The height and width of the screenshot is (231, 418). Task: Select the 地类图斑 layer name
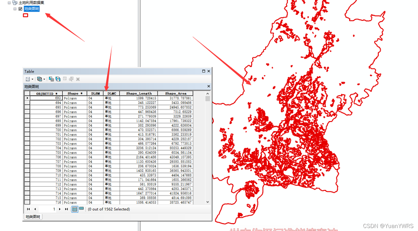[32, 9]
